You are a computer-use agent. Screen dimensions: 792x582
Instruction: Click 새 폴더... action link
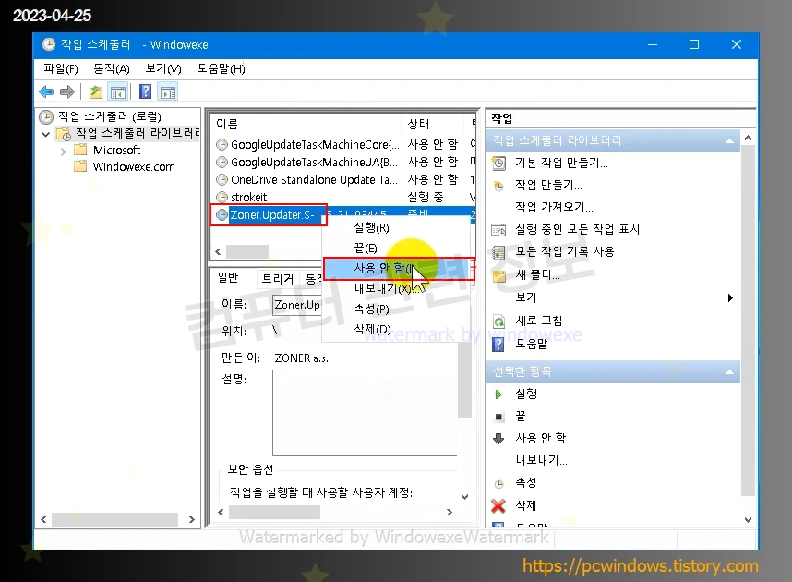pyautogui.click(x=537, y=275)
